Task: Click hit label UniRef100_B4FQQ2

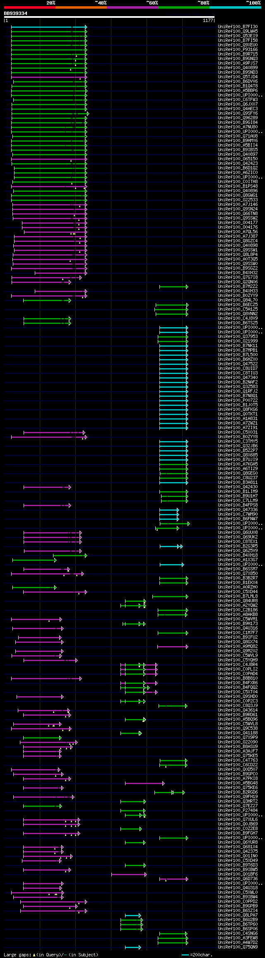Action: pyautogui.click(x=238, y=688)
